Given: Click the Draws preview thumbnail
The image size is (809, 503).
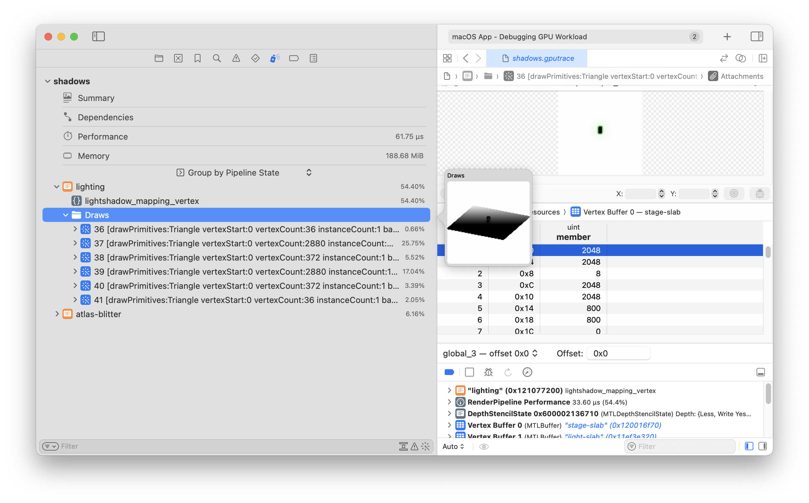Looking at the screenshot, I should [x=488, y=223].
